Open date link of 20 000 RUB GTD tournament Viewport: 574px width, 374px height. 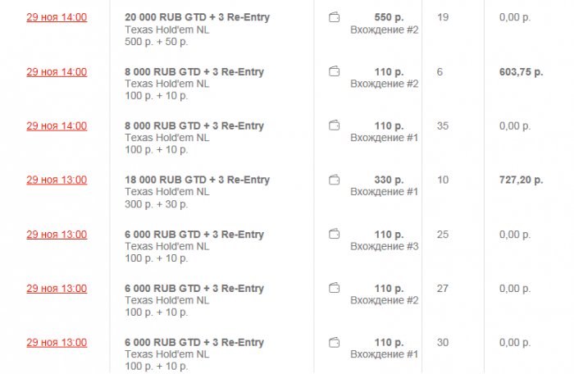[x=57, y=17]
